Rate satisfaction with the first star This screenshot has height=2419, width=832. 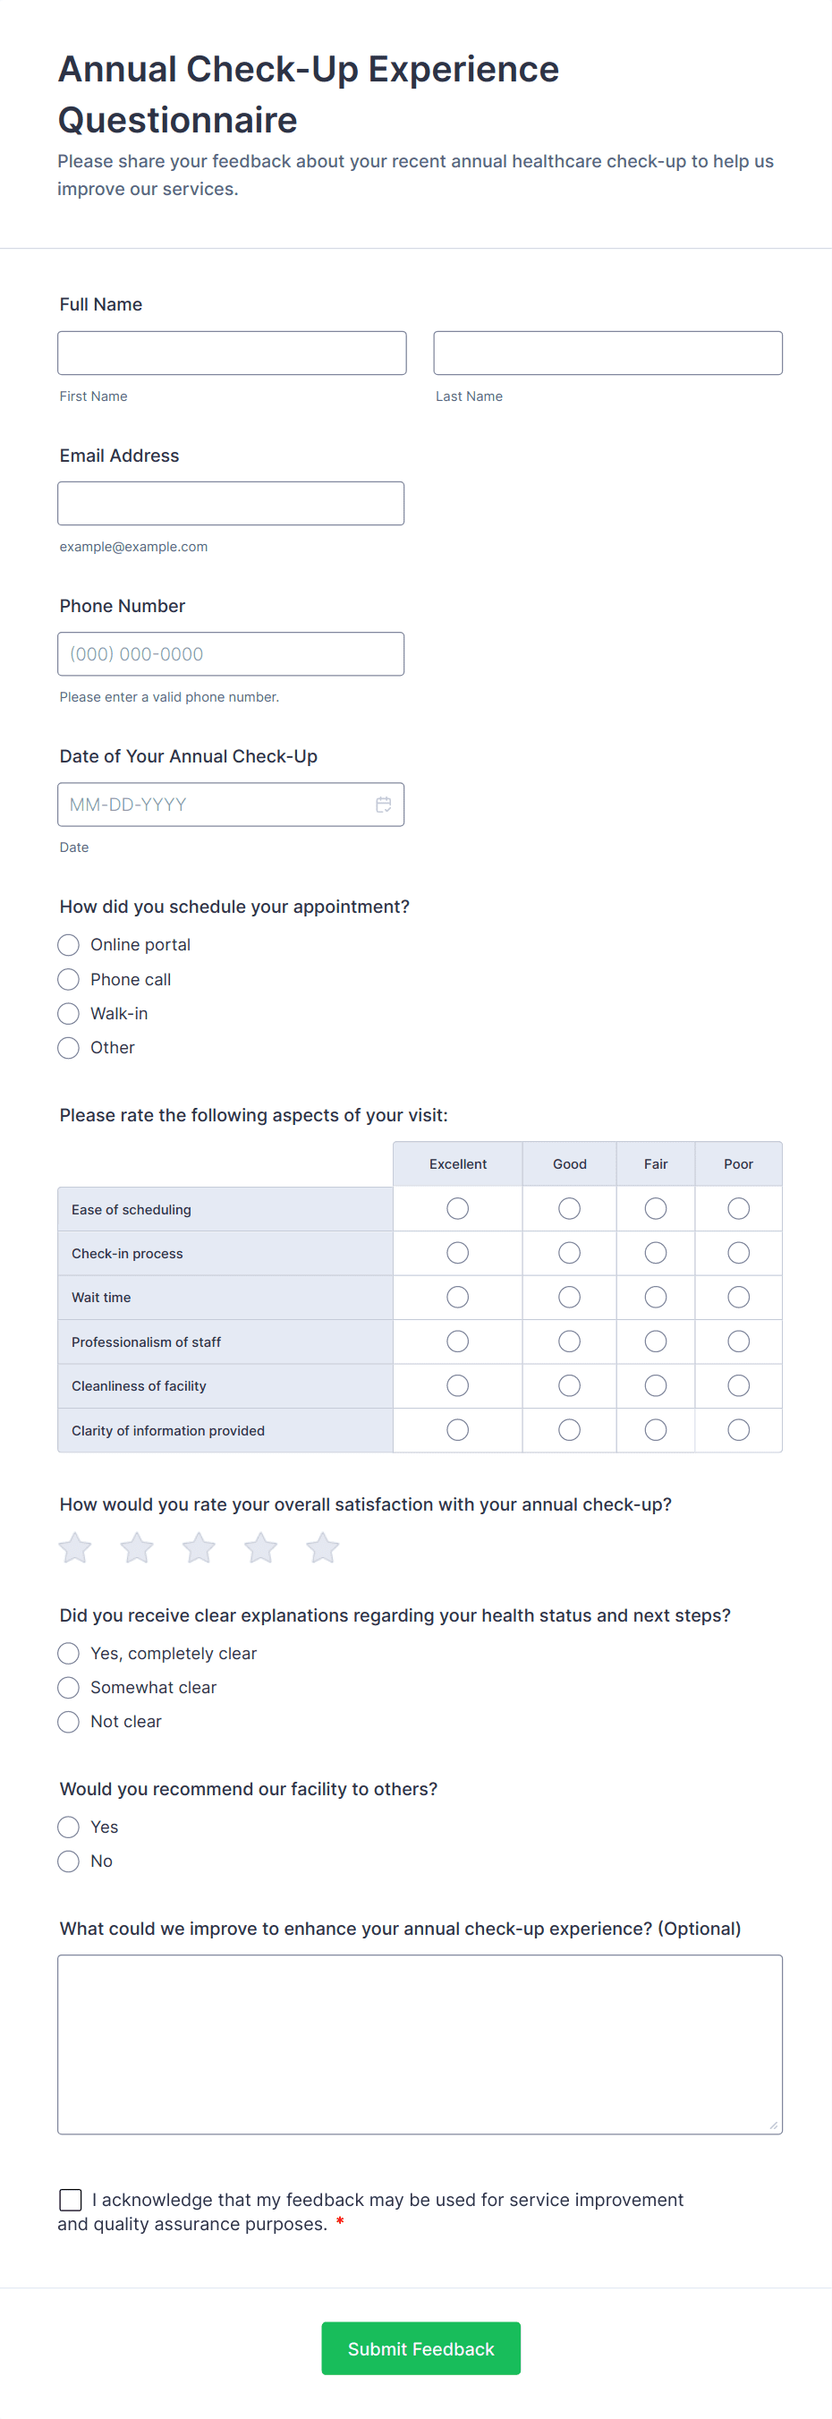coord(75,1547)
